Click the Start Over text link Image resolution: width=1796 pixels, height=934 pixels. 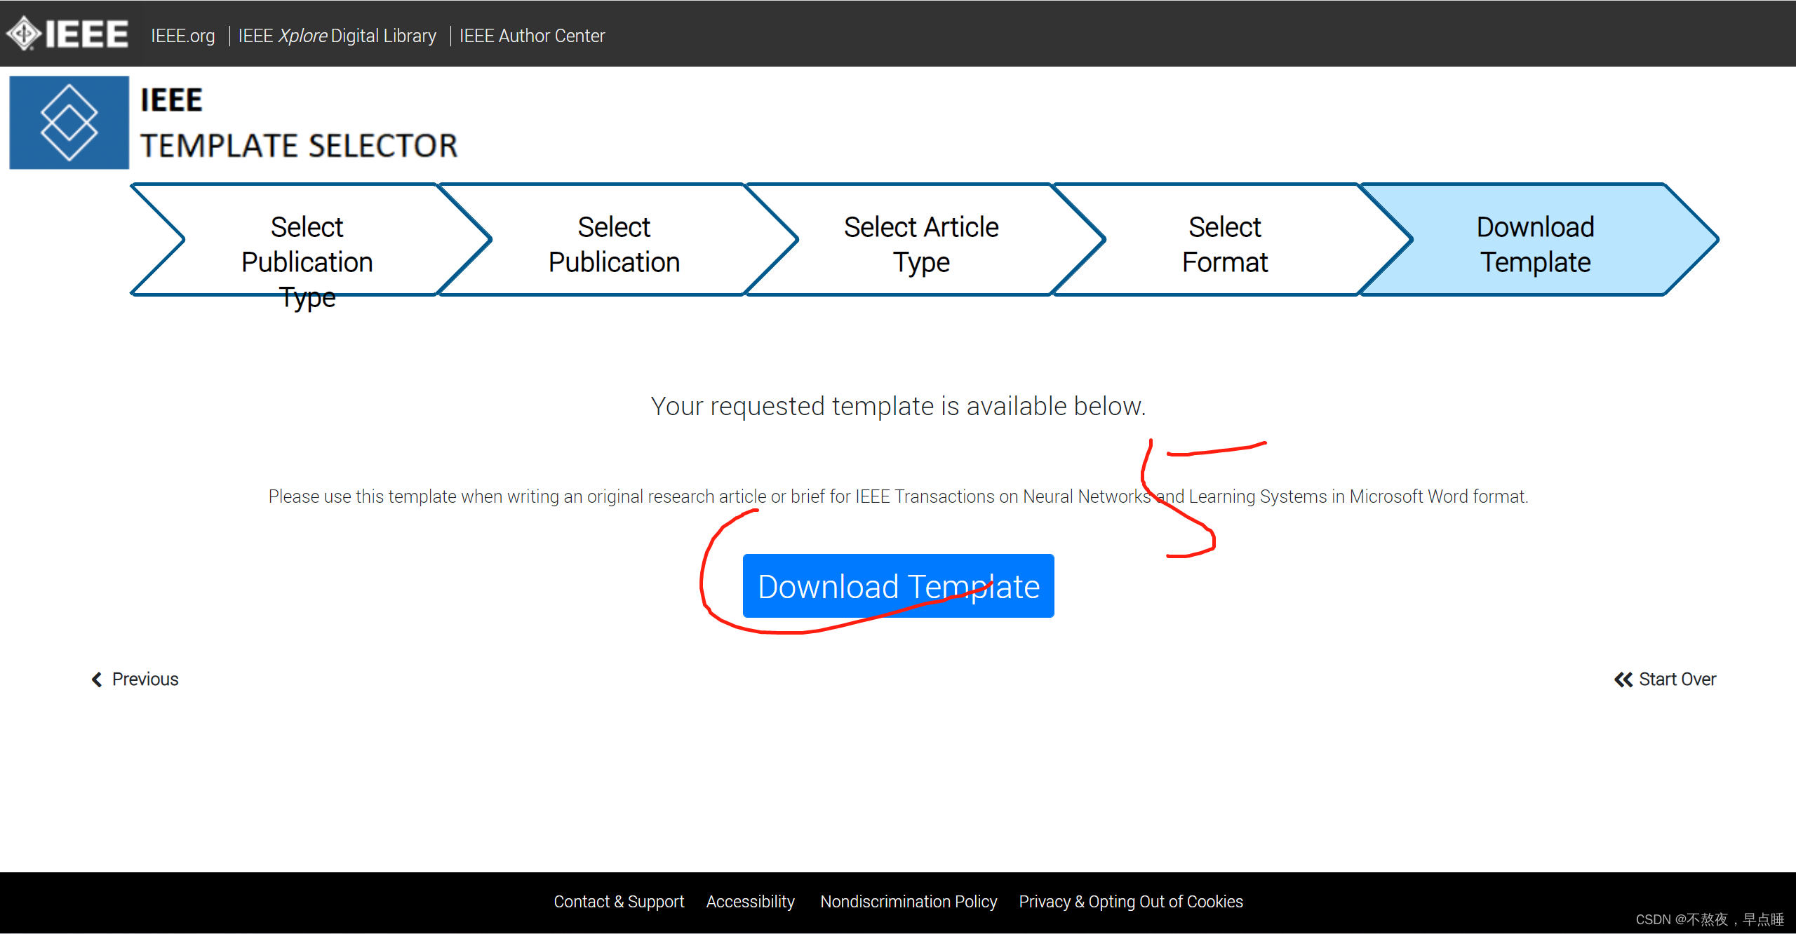pyautogui.click(x=1677, y=679)
